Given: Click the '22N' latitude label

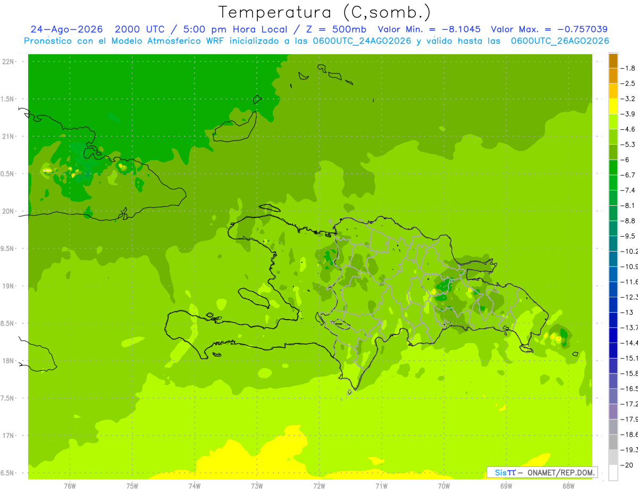Looking at the screenshot, I should [x=9, y=62].
